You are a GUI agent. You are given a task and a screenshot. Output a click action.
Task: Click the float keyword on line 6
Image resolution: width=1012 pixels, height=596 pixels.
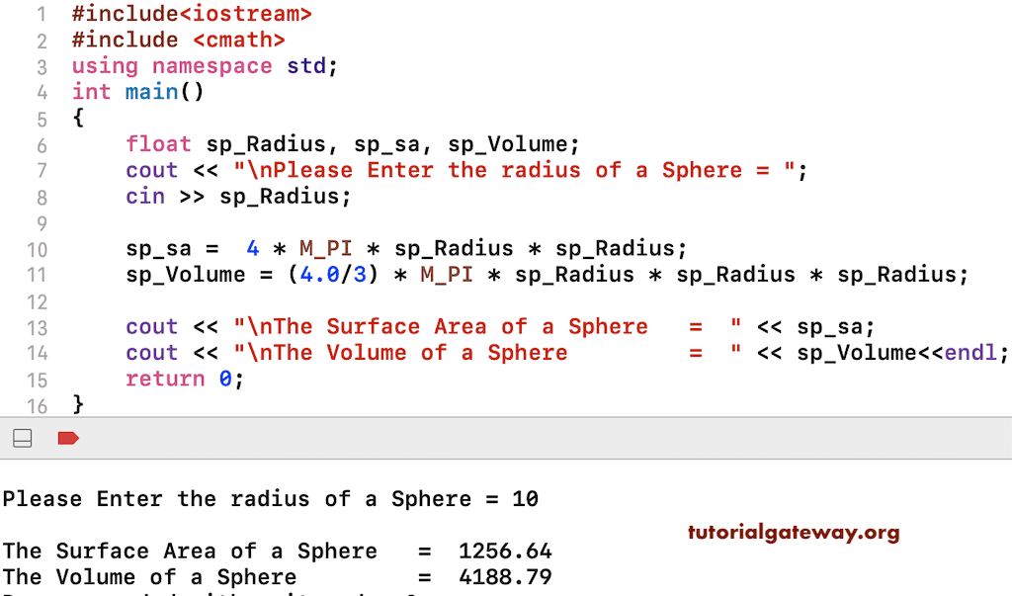pyautogui.click(x=158, y=143)
